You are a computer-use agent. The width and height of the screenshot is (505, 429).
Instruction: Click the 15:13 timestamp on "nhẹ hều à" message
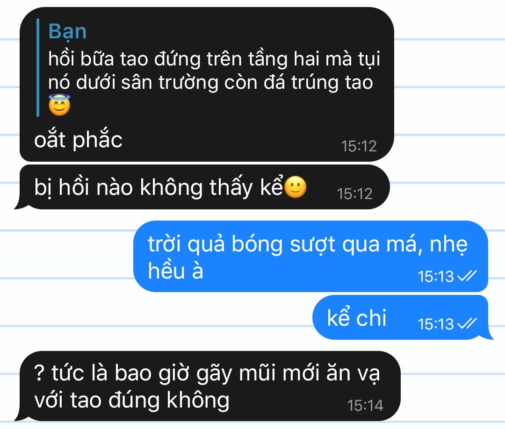(x=435, y=277)
